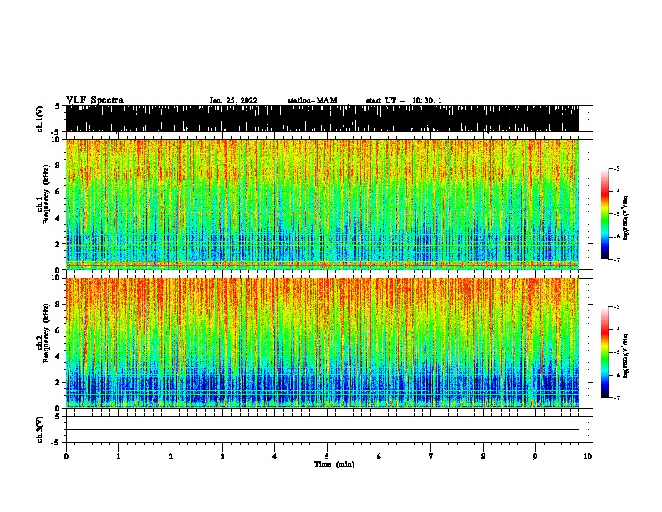
Task: Click the ch.1(V) waveform axis label
Action: (x=40, y=119)
